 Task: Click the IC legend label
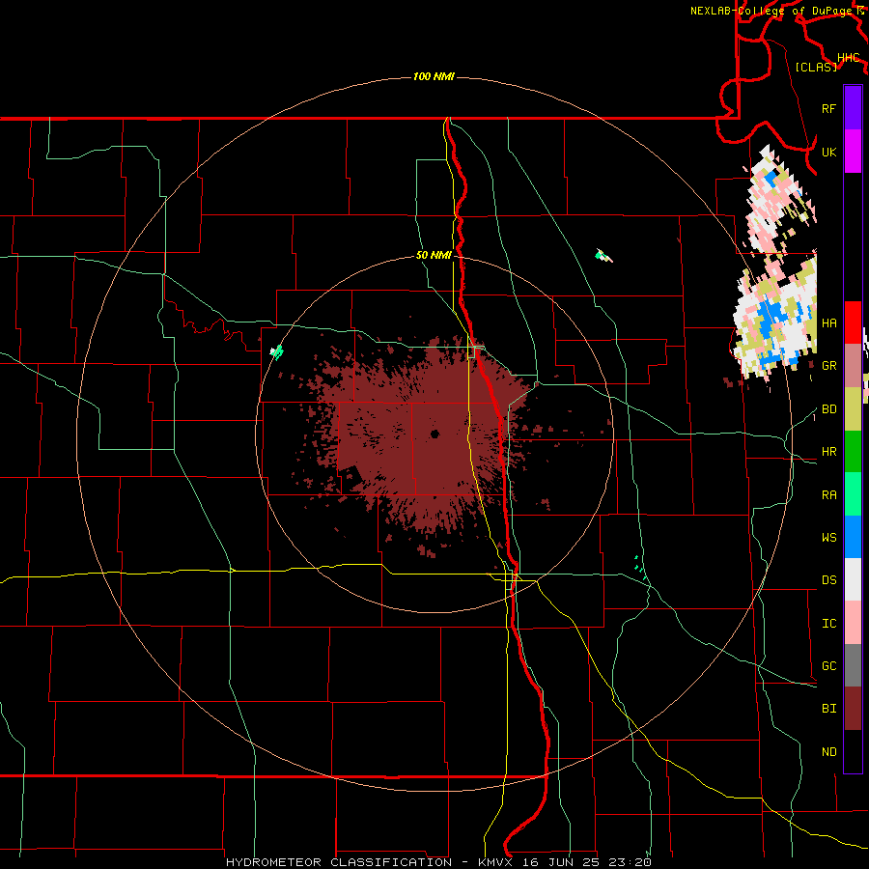(828, 624)
